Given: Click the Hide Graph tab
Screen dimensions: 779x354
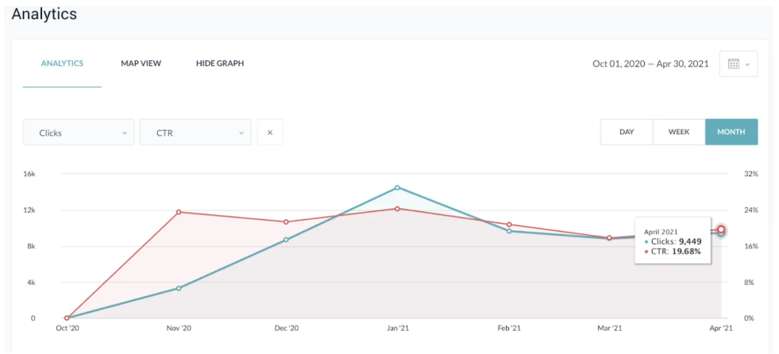Looking at the screenshot, I should point(220,63).
